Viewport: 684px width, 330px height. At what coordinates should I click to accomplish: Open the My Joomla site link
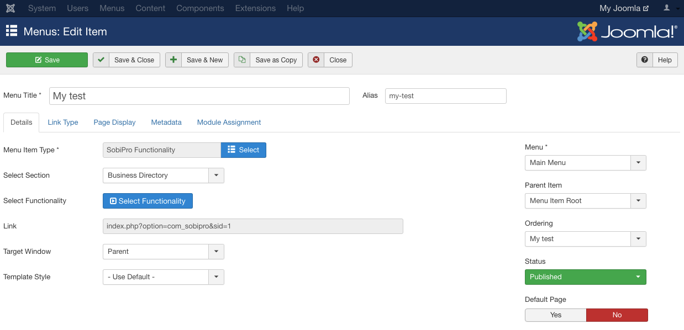[624, 8]
